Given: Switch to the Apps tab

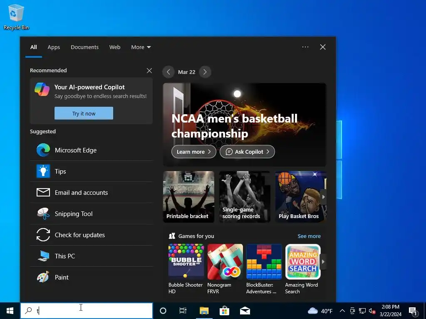Looking at the screenshot, I should click(54, 47).
